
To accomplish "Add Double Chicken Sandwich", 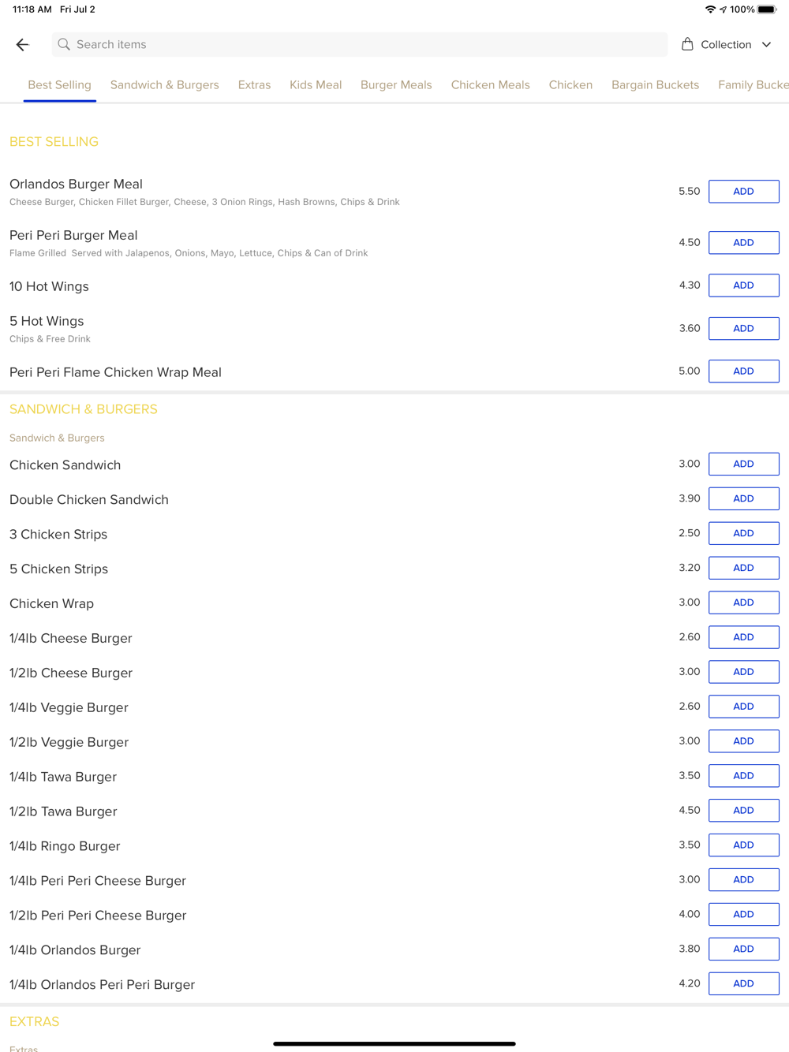I will click(743, 499).
